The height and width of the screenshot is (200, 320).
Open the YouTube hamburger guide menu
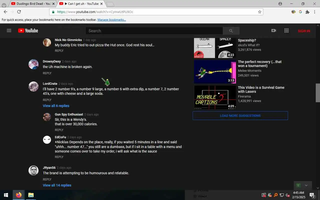pos(9,30)
